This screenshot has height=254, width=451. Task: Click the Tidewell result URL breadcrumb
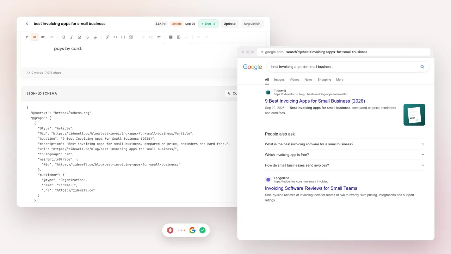coord(312,95)
